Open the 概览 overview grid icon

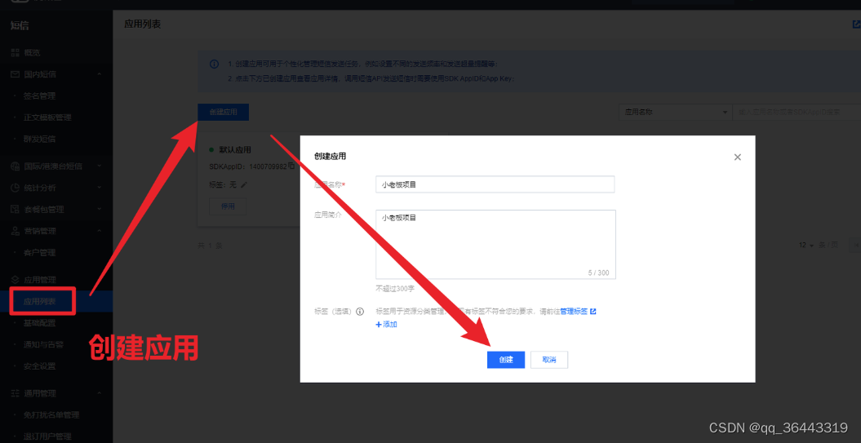click(16, 53)
